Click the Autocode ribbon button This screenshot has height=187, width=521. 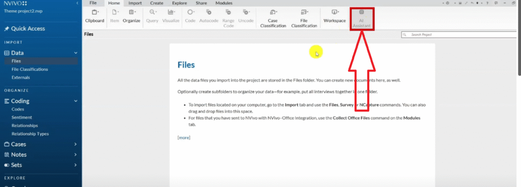209,16
